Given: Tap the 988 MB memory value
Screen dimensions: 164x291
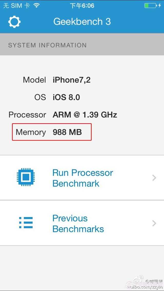Looking at the screenshot, I should coord(67,132).
